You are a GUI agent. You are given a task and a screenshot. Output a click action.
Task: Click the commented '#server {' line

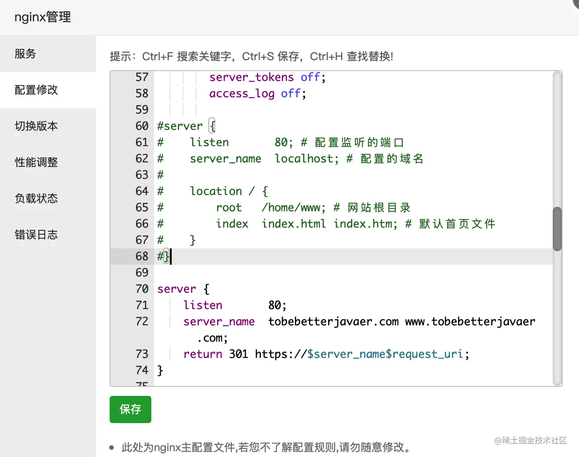coord(186,126)
